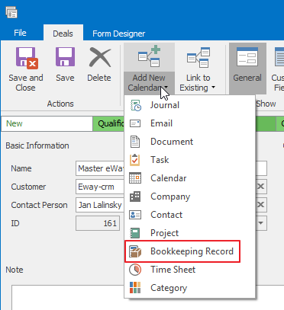Click the Email envelope icon

pos(135,123)
